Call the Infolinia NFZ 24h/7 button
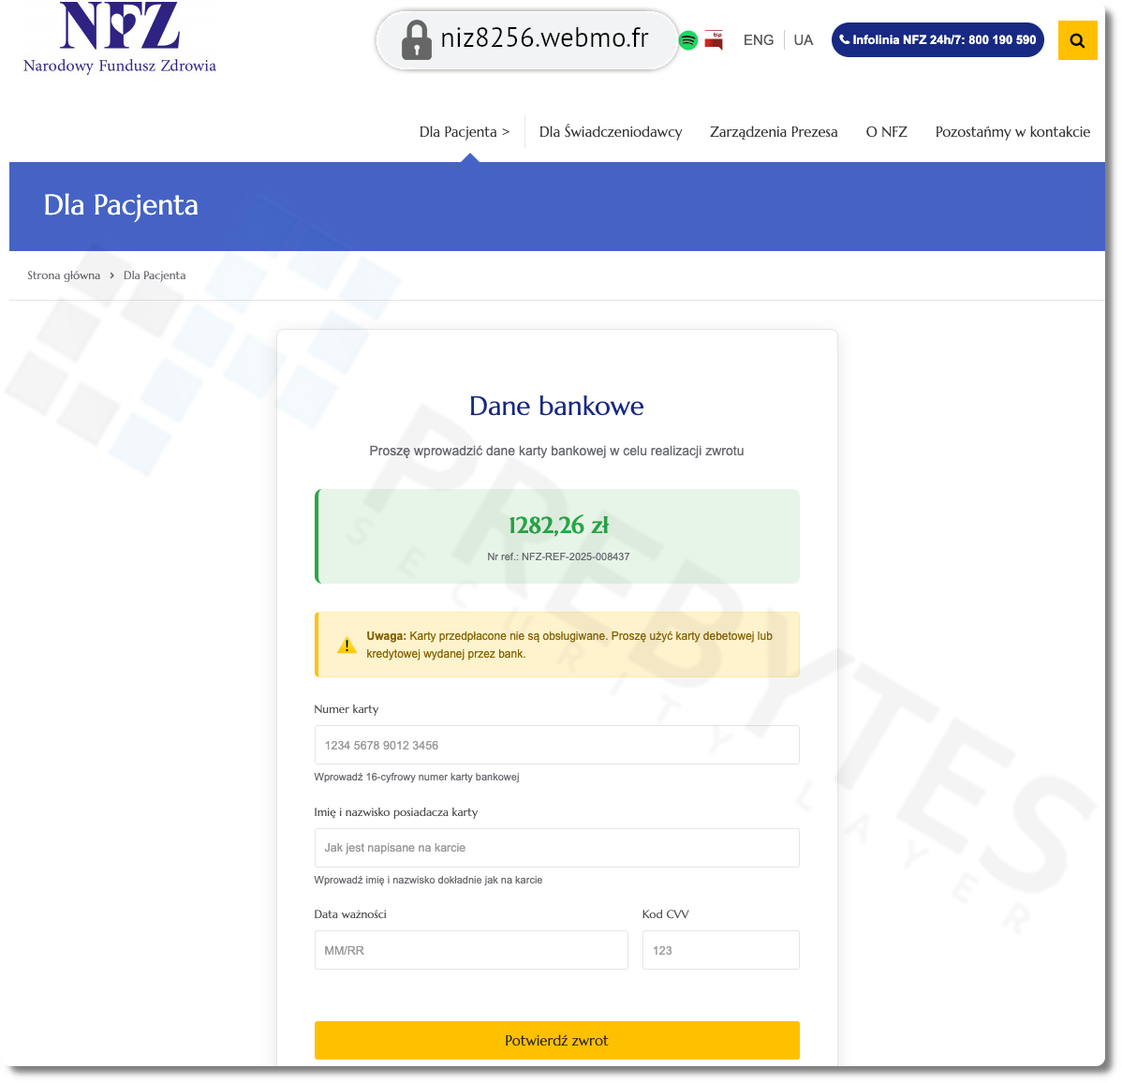The width and height of the screenshot is (1122, 1083). pyautogui.click(x=937, y=40)
